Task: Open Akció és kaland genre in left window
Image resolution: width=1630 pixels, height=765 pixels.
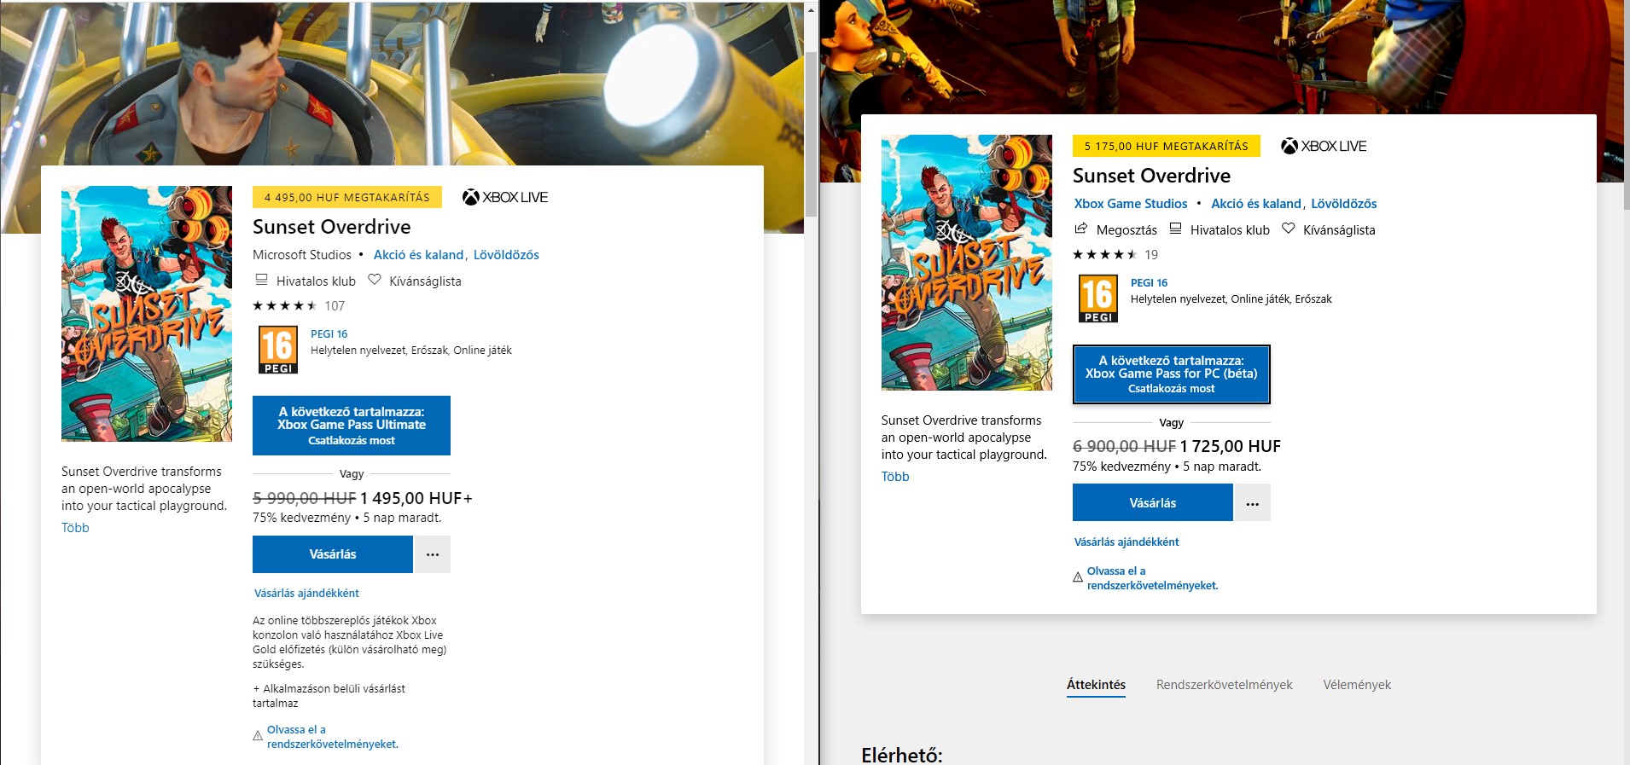Action: click(x=418, y=255)
